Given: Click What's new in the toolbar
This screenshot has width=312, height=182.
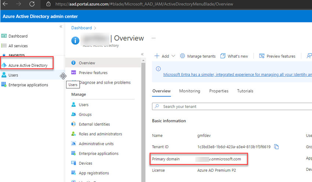Looking at the screenshot, I should tap(234, 56).
